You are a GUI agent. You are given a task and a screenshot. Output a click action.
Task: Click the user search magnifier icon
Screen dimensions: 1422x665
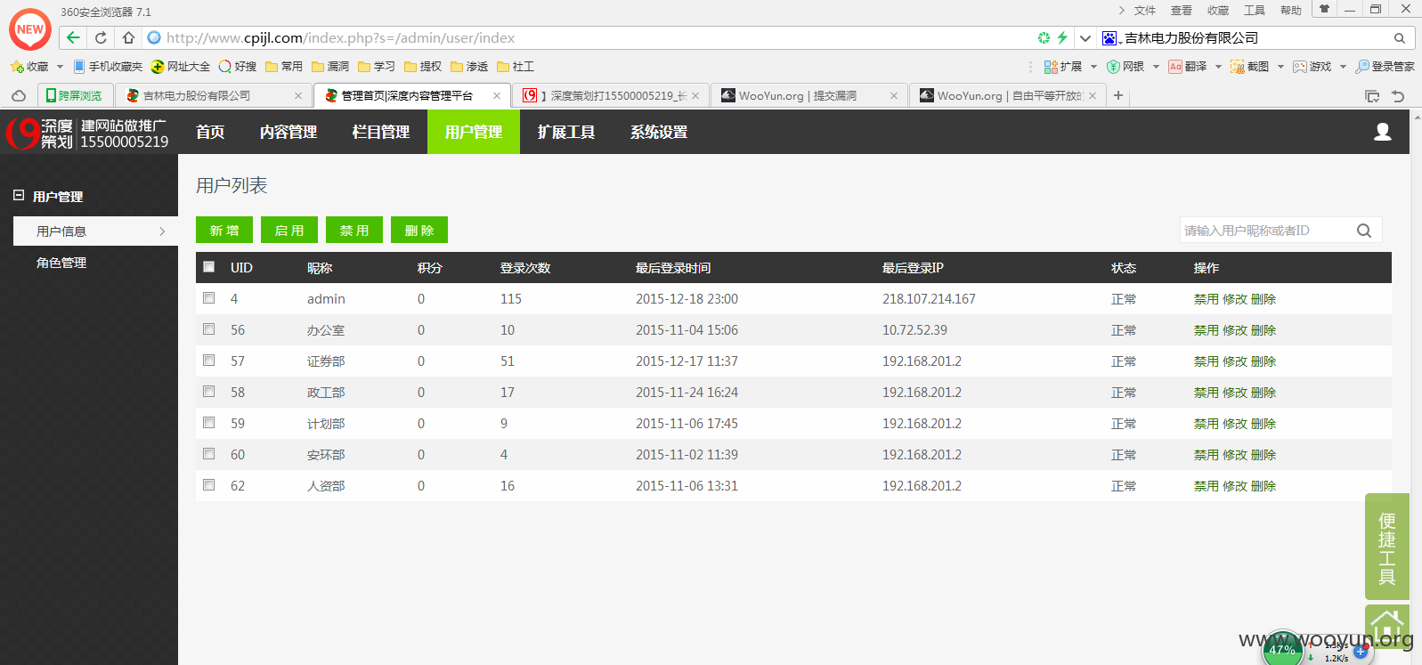click(x=1363, y=231)
